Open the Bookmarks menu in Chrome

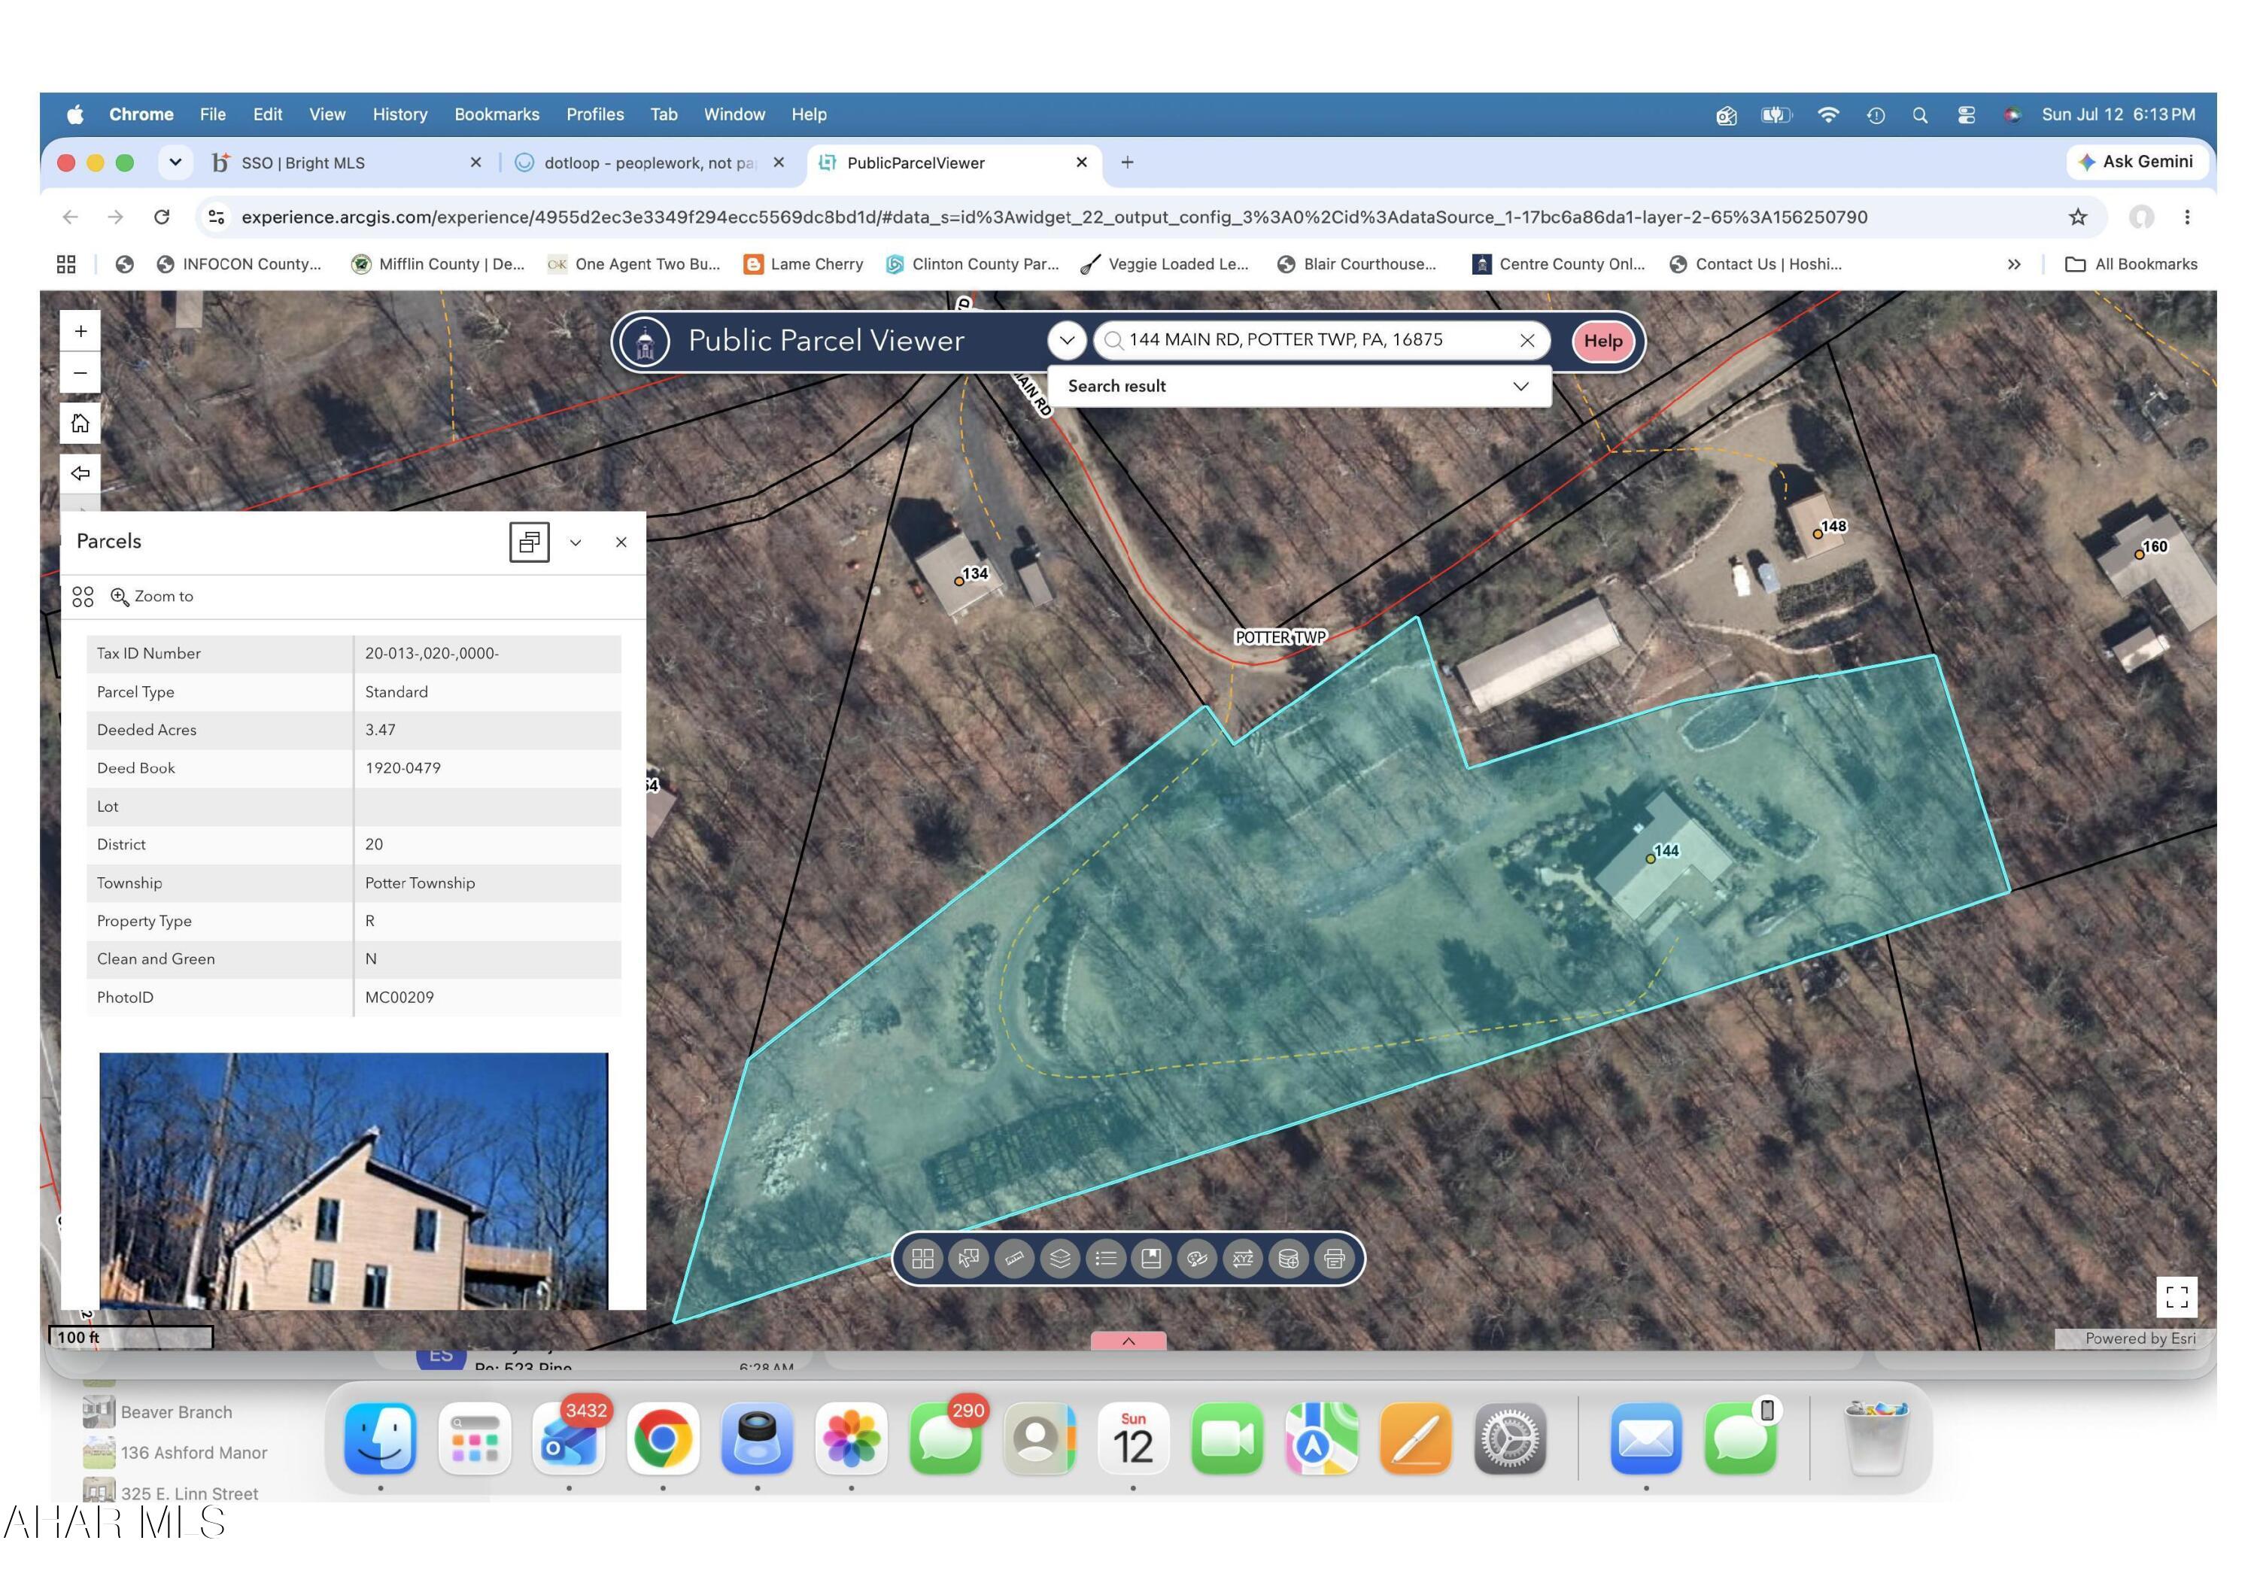pyautogui.click(x=497, y=114)
